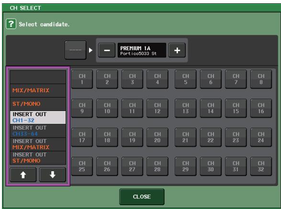Pick channel CH 17

[x=82, y=137]
